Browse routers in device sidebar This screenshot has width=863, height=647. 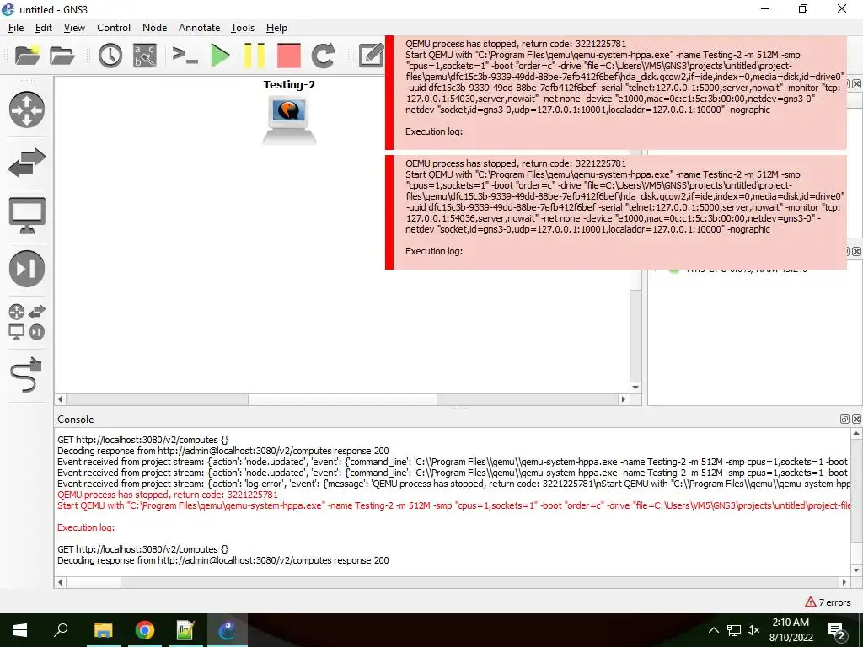(x=26, y=110)
